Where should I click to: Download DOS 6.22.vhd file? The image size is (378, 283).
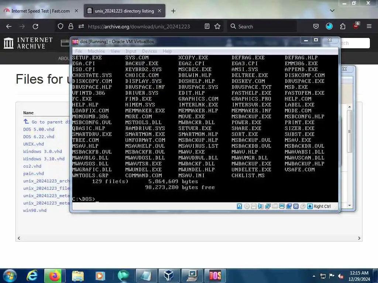[38, 137]
